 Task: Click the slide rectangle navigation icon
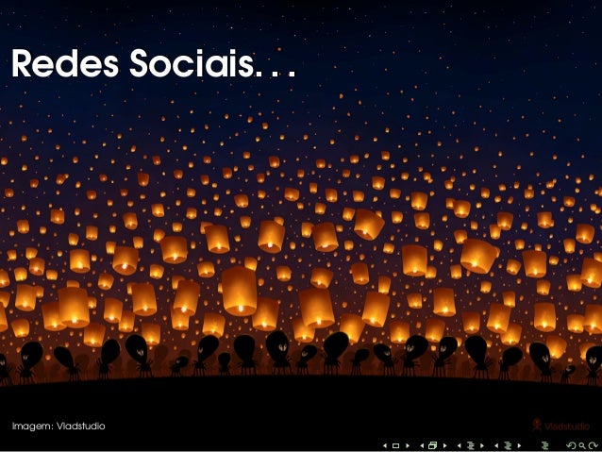[396, 445]
